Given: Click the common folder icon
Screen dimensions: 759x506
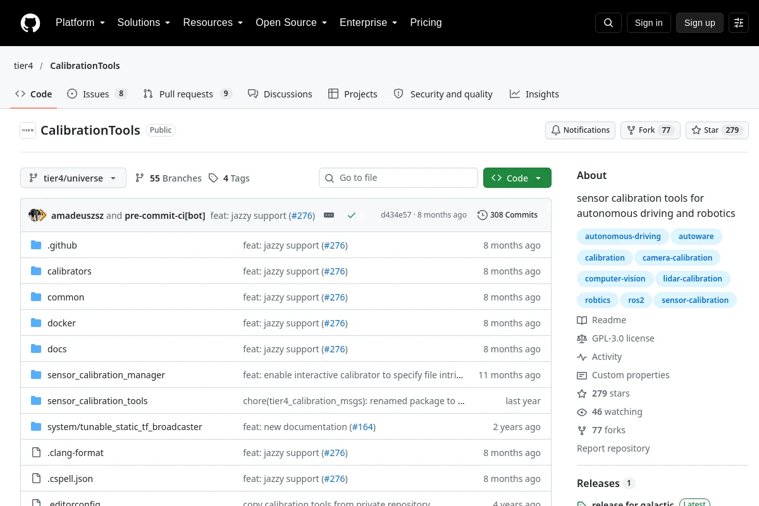Looking at the screenshot, I should click(x=36, y=297).
